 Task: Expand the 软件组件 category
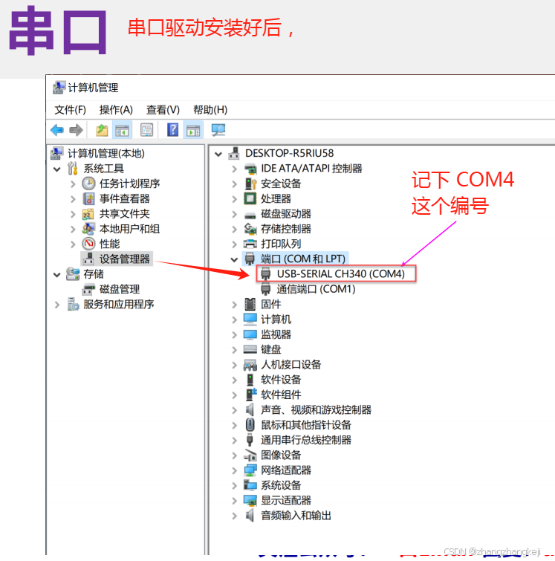234,395
